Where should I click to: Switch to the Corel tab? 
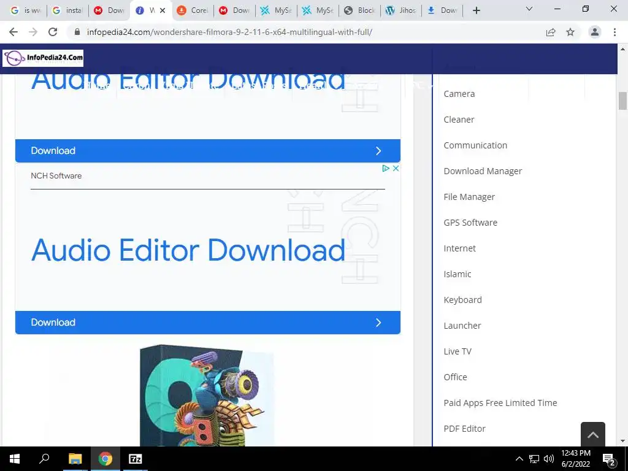coord(193,11)
